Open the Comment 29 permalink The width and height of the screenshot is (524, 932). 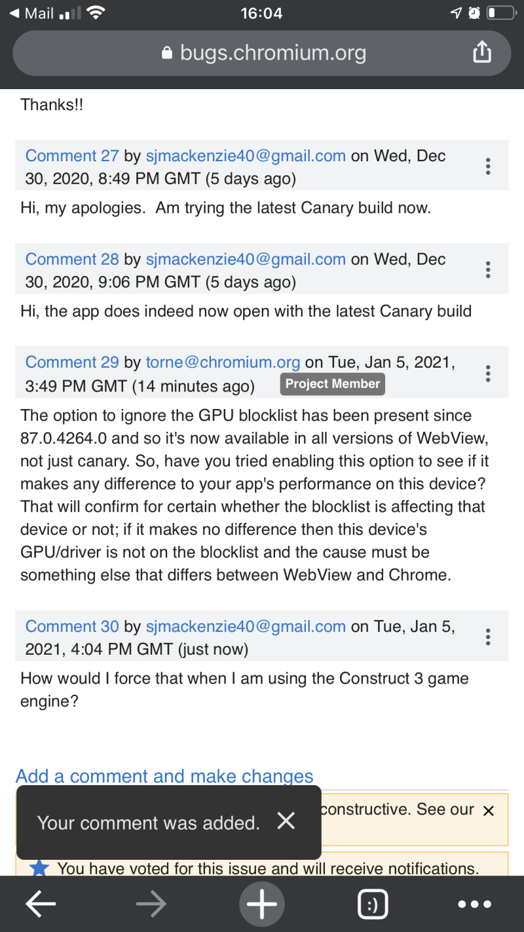pos(72,362)
